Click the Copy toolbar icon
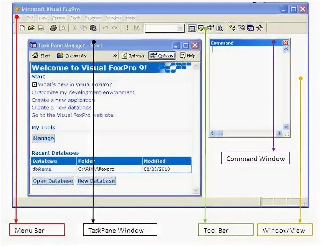Screen dimensions: 322x246 pos(84,28)
